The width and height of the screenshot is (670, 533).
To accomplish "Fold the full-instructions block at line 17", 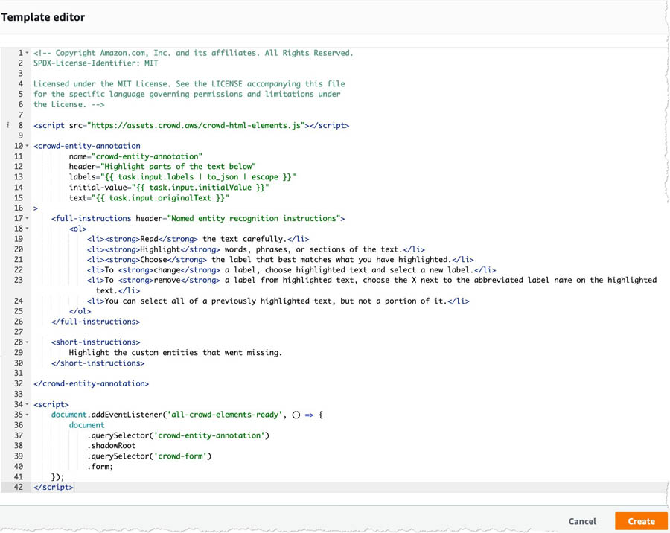I will 28,218.
